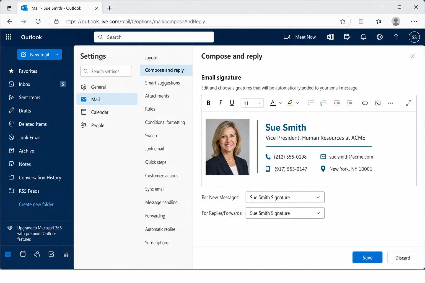Open the My Day calendar-check icon

pyautogui.click(x=347, y=37)
